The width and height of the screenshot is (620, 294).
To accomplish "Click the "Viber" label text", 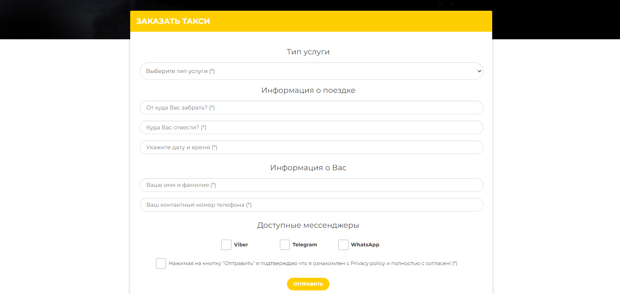I will coord(241,245).
